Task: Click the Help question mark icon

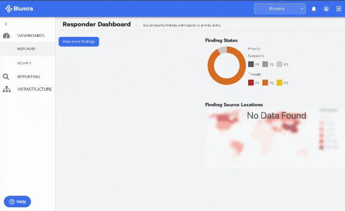Action: tap(12, 202)
